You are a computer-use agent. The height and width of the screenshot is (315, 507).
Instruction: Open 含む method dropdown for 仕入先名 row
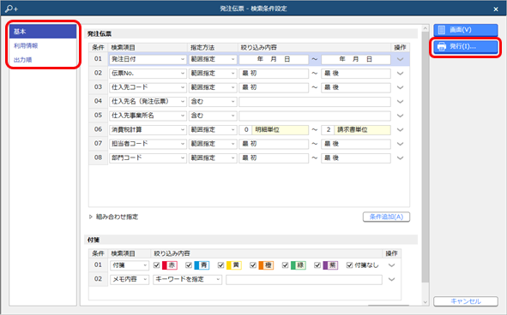213,102
